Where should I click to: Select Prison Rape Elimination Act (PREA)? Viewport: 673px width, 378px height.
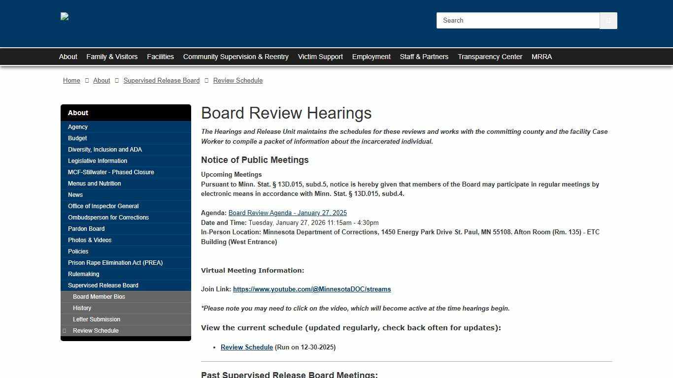pos(115,263)
